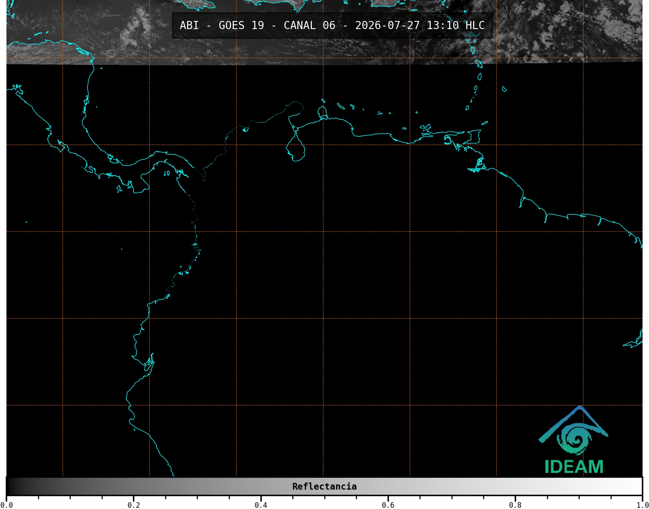Click the 0.2 colorbar tick label
The image size is (649, 509).
134,505
